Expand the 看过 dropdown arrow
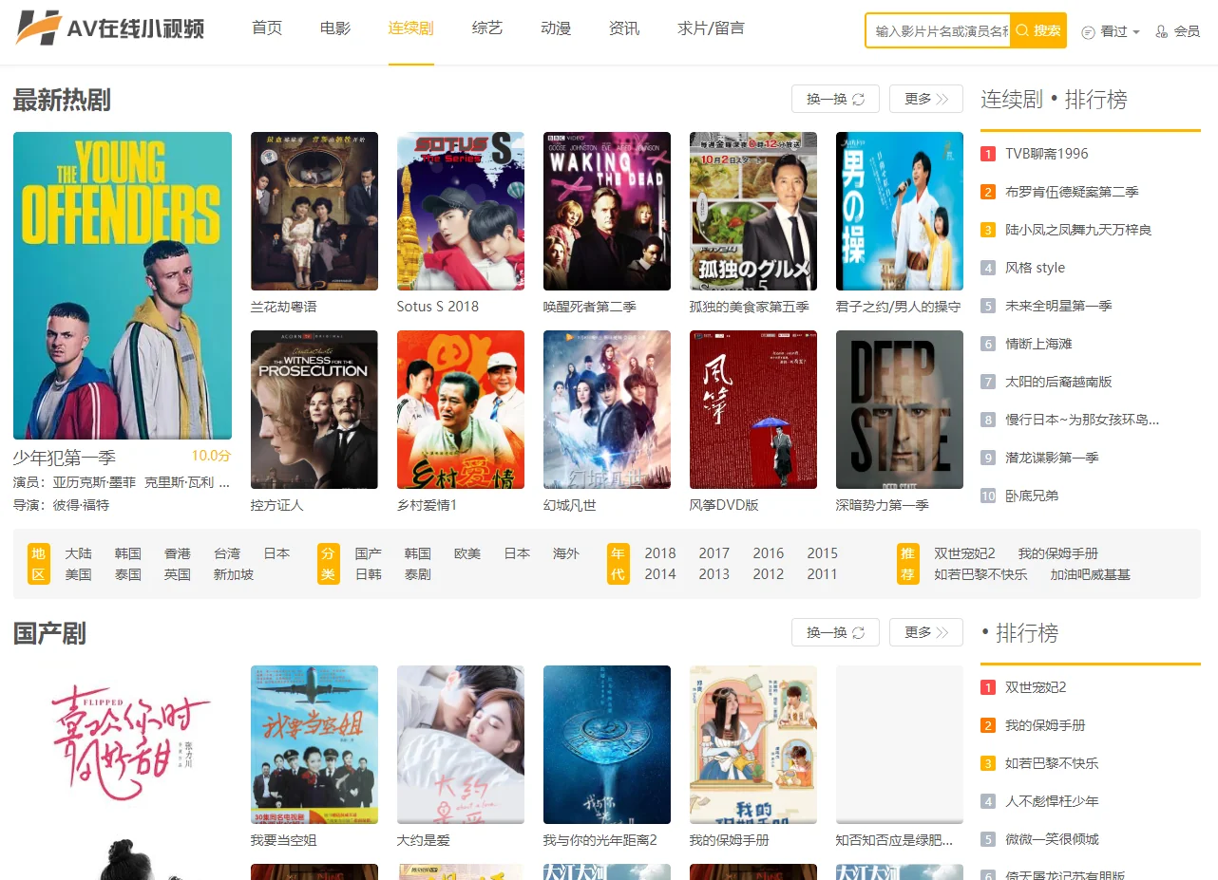The height and width of the screenshot is (880, 1218). (1136, 32)
